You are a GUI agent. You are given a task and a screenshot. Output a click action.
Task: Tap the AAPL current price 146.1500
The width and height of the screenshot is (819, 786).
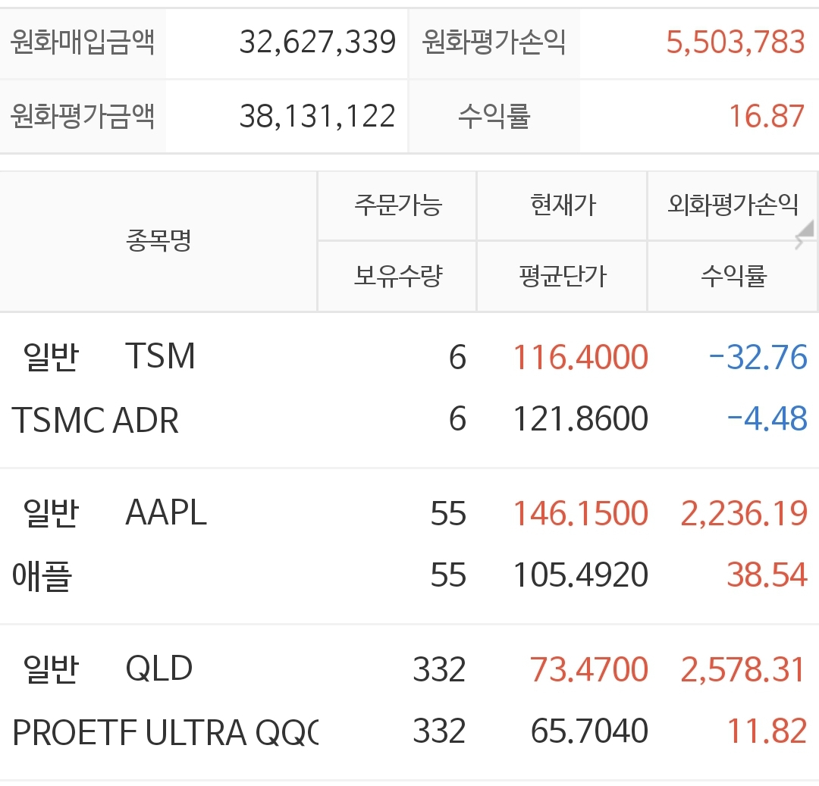[580, 513]
